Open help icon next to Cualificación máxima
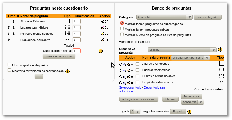 coord(101,51)
